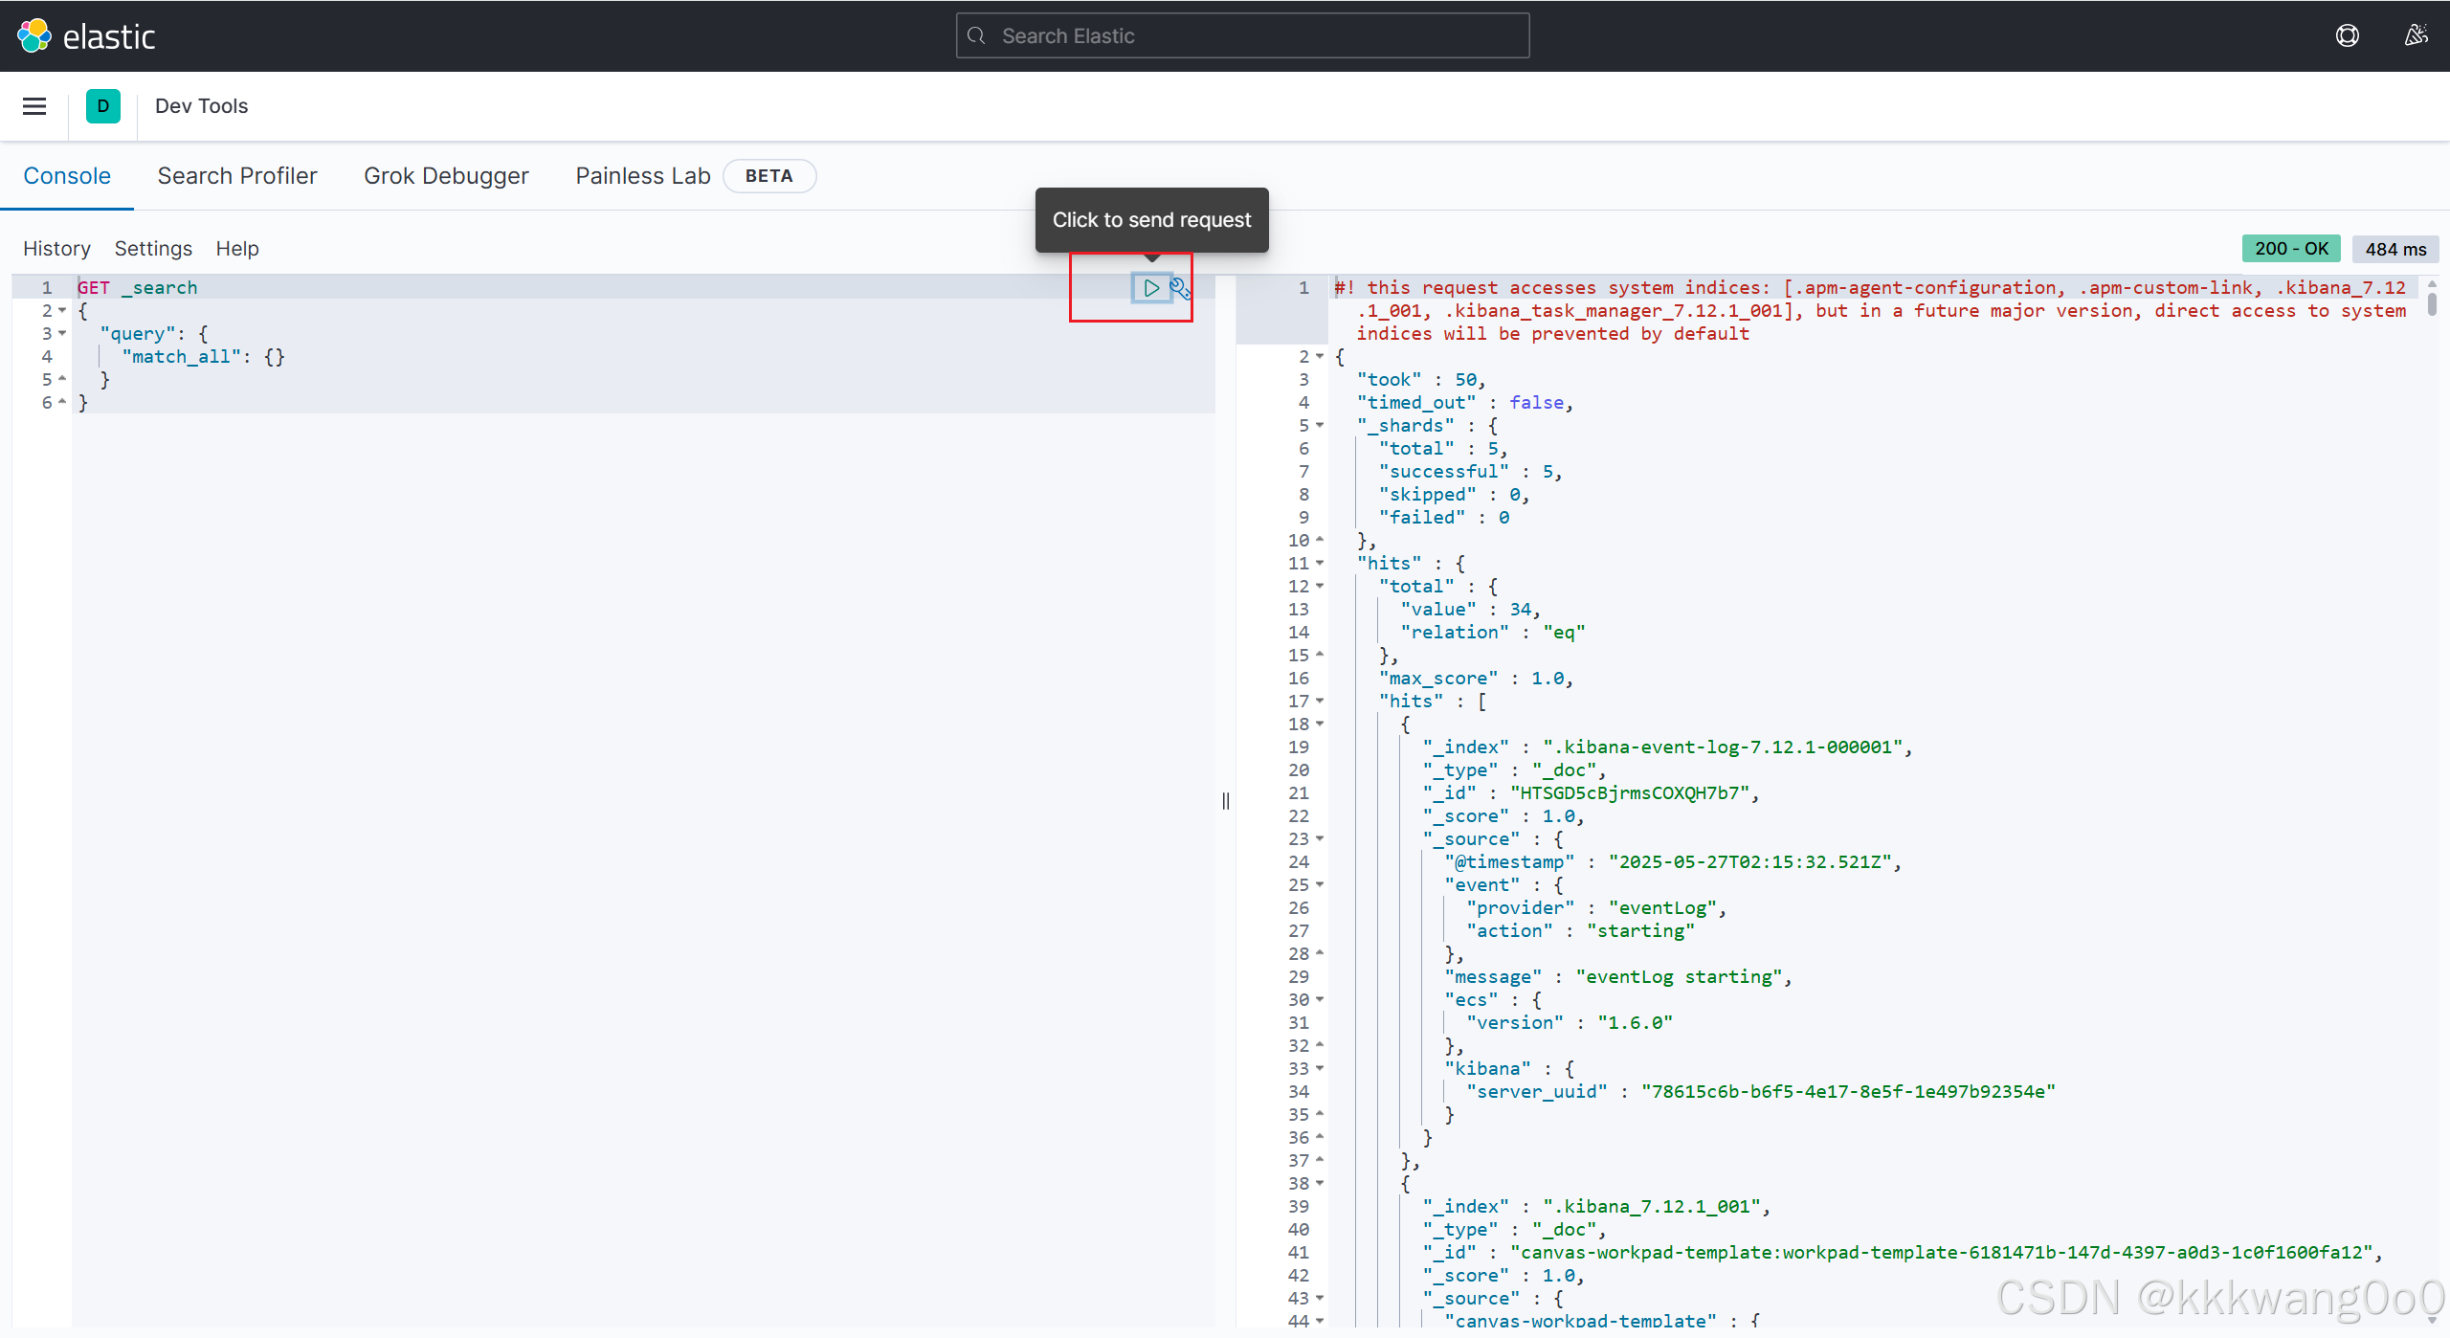Open the hamburger navigation menu
2450x1338 pixels.
34,106
